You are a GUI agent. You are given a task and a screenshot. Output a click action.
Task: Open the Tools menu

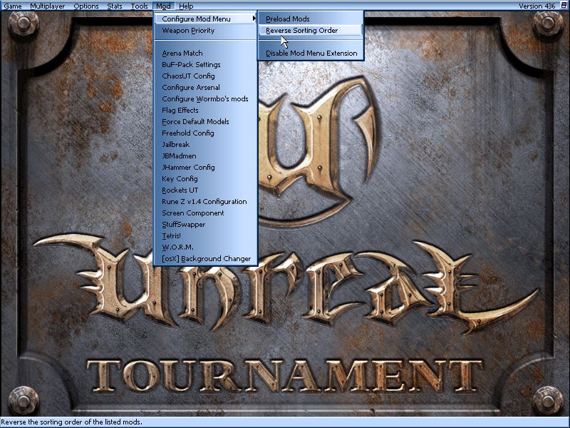140,6
